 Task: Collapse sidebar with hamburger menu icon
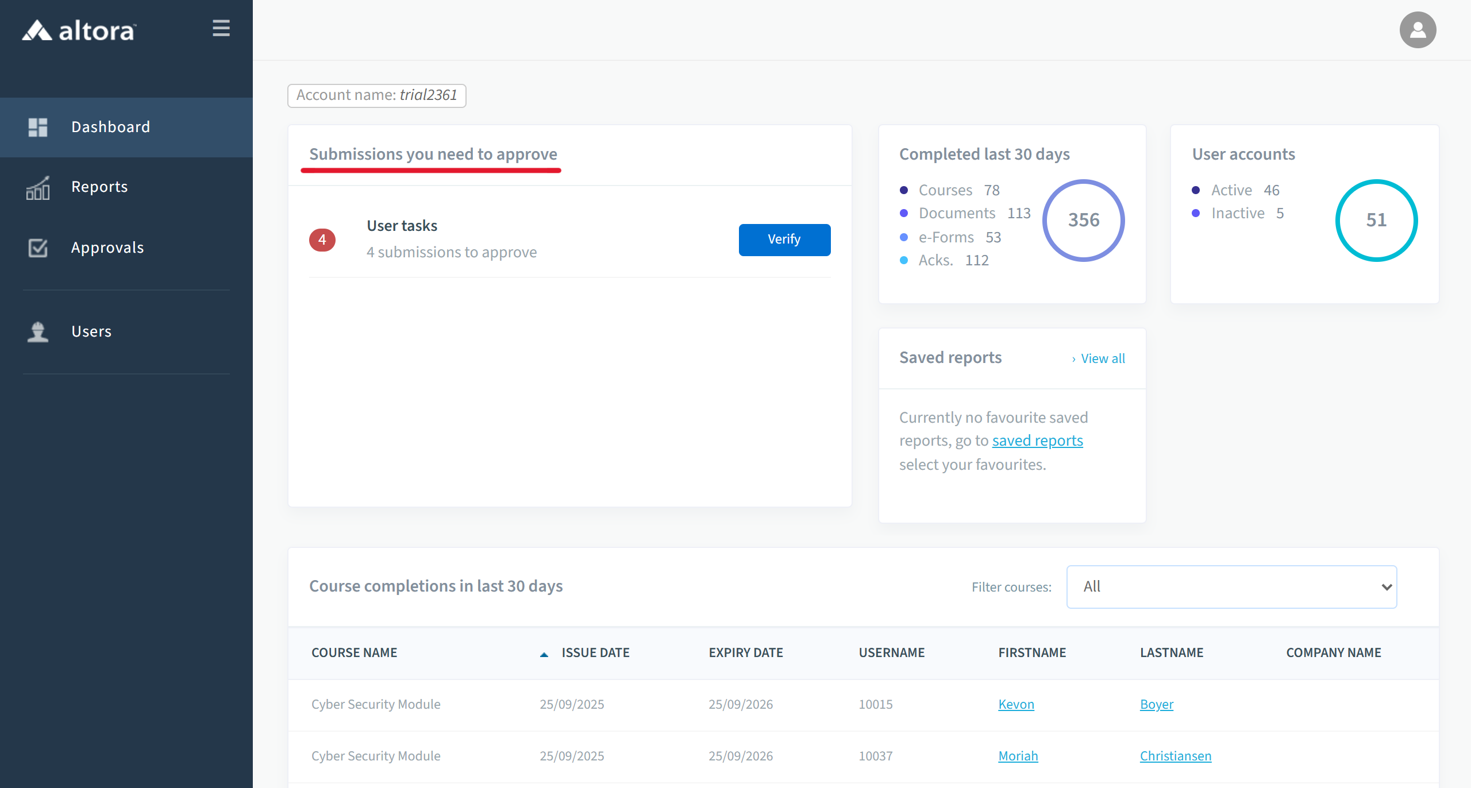(x=221, y=28)
